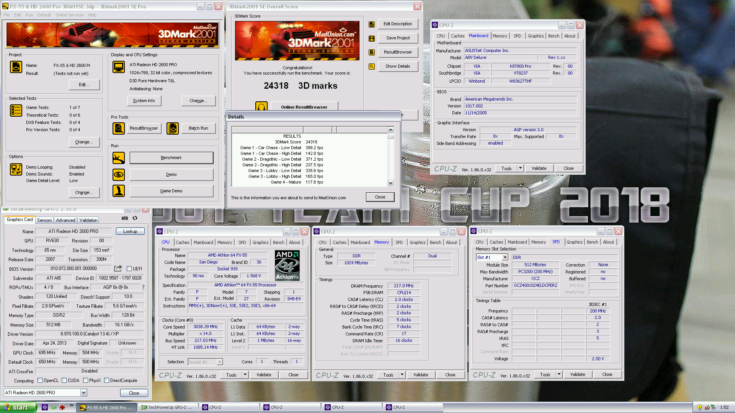Viewport: 735px width, 413px height.
Task: Click the Benchmark run icon in 3DMark
Action: tap(119, 158)
